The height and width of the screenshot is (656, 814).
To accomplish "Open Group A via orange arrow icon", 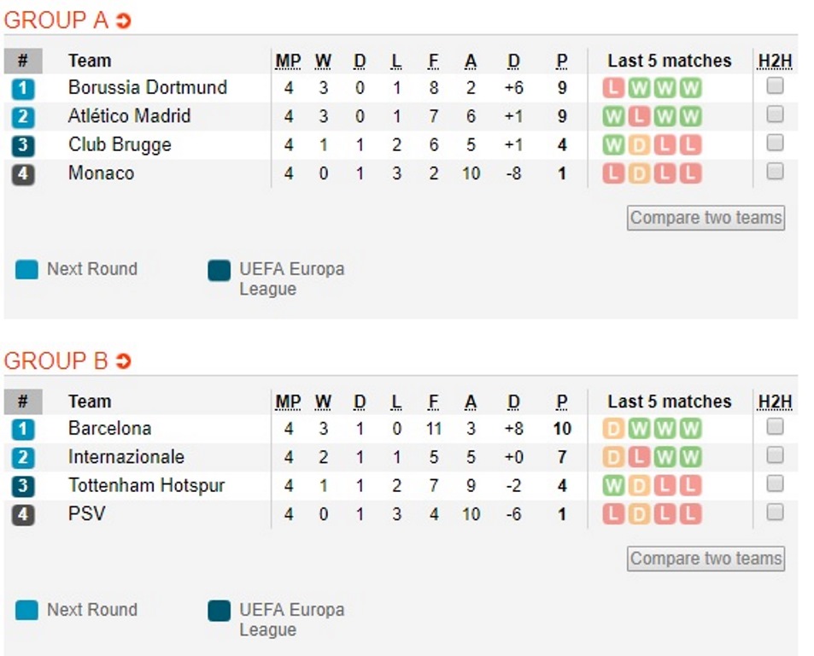I will point(124,20).
